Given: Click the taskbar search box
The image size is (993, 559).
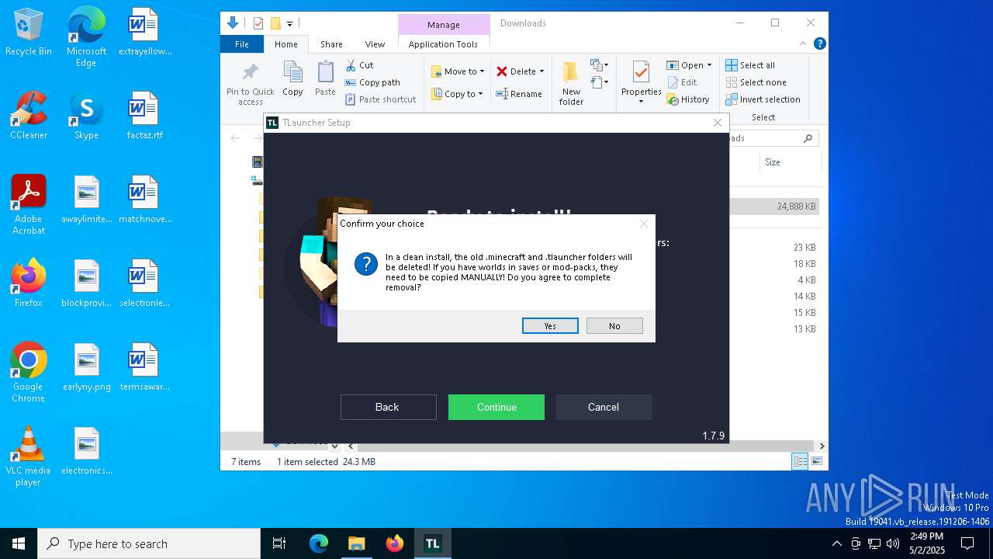Looking at the screenshot, I should pos(149,543).
